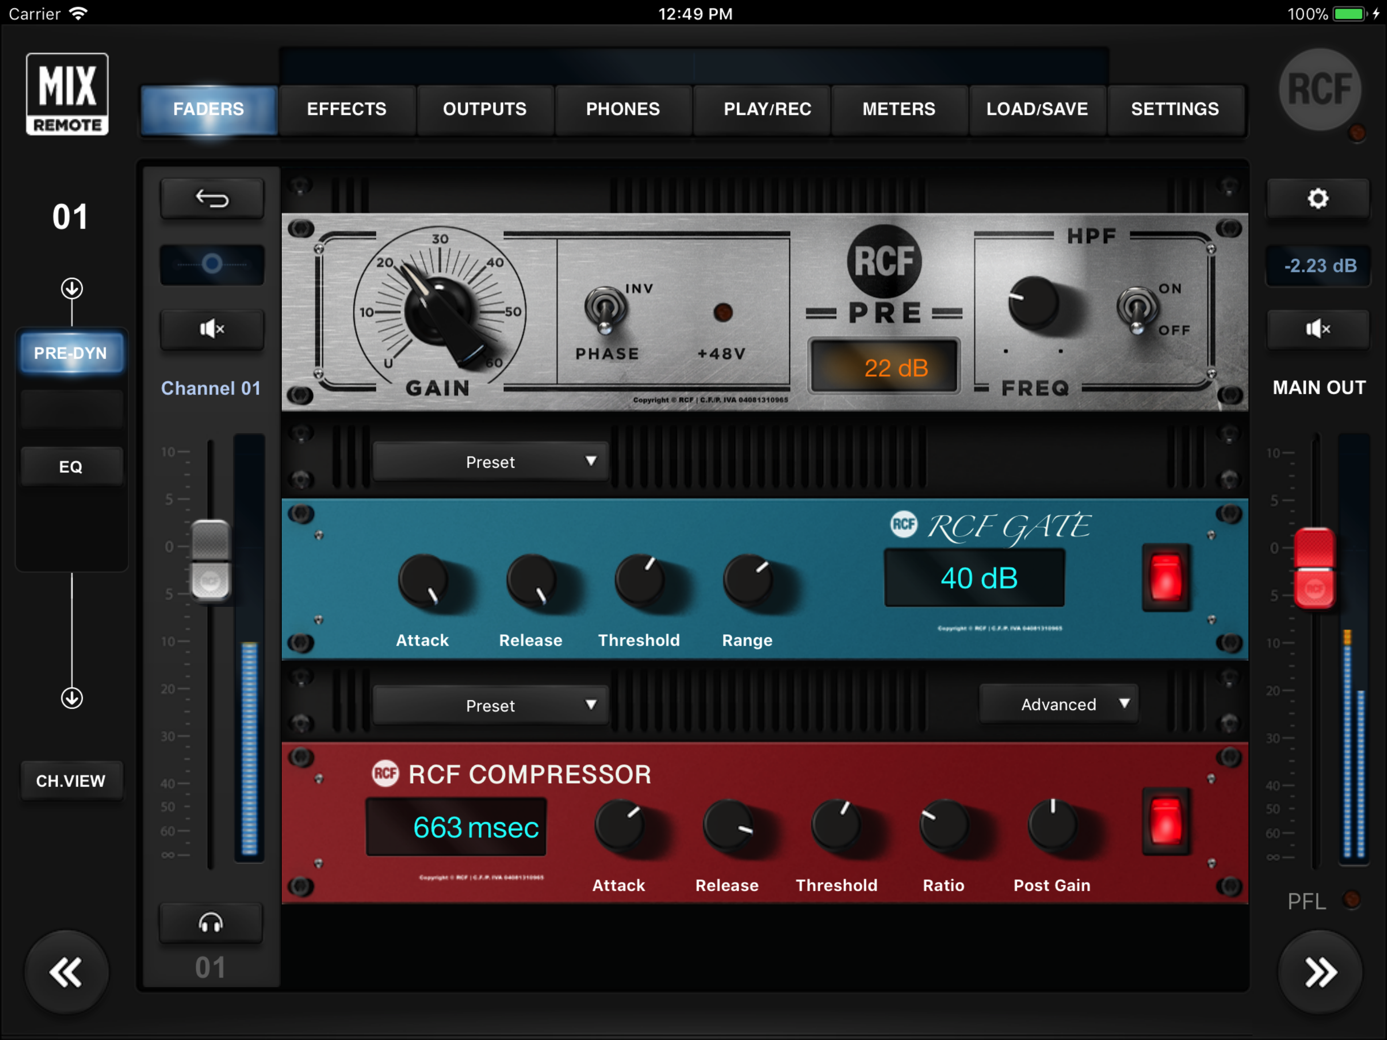Toggle the PHASE INV switch
This screenshot has width=1387, height=1040.
tap(605, 310)
